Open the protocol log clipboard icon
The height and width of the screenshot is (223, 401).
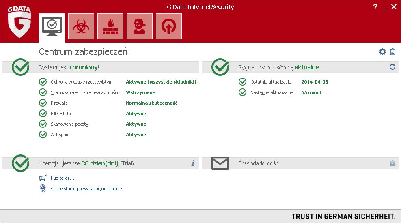[x=392, y=52]
